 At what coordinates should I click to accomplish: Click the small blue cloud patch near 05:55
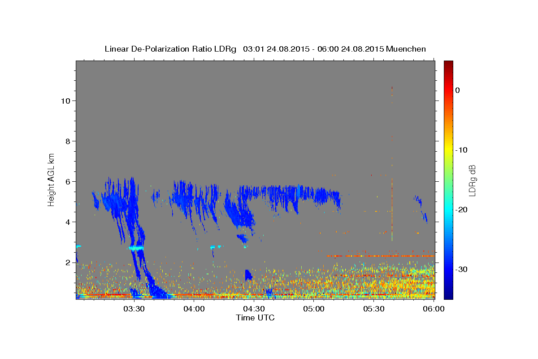(421, 209)
